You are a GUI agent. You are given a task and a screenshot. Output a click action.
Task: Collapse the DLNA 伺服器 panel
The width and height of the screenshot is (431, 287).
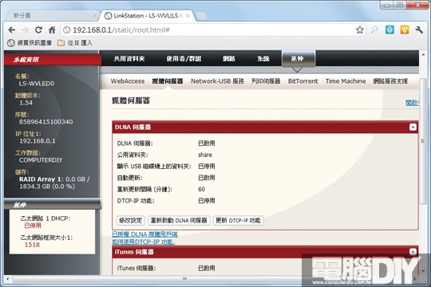tap(413, 127)
